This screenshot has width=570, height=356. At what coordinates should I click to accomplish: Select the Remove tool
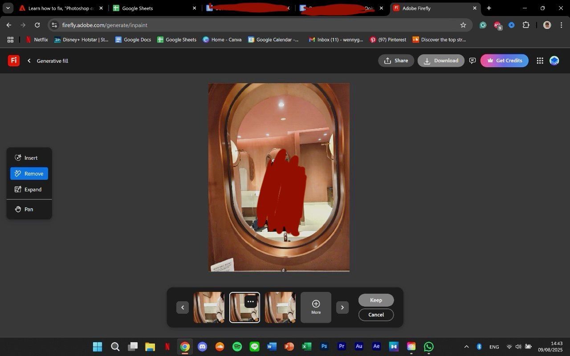pyautogui.click(x=29, y=174)
